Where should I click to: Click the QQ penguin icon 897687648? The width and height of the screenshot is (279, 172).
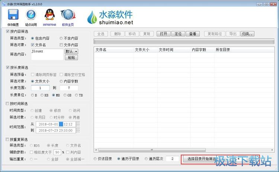coord(49,15)
